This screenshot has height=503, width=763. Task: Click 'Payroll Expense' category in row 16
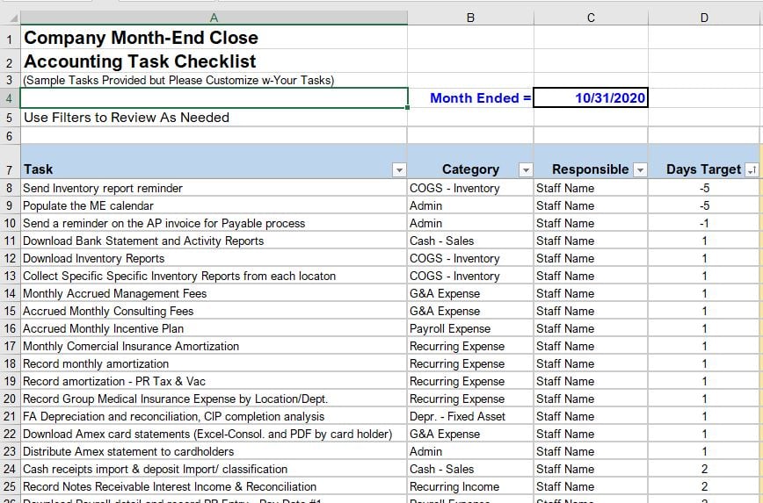click(x=470, y=328)
